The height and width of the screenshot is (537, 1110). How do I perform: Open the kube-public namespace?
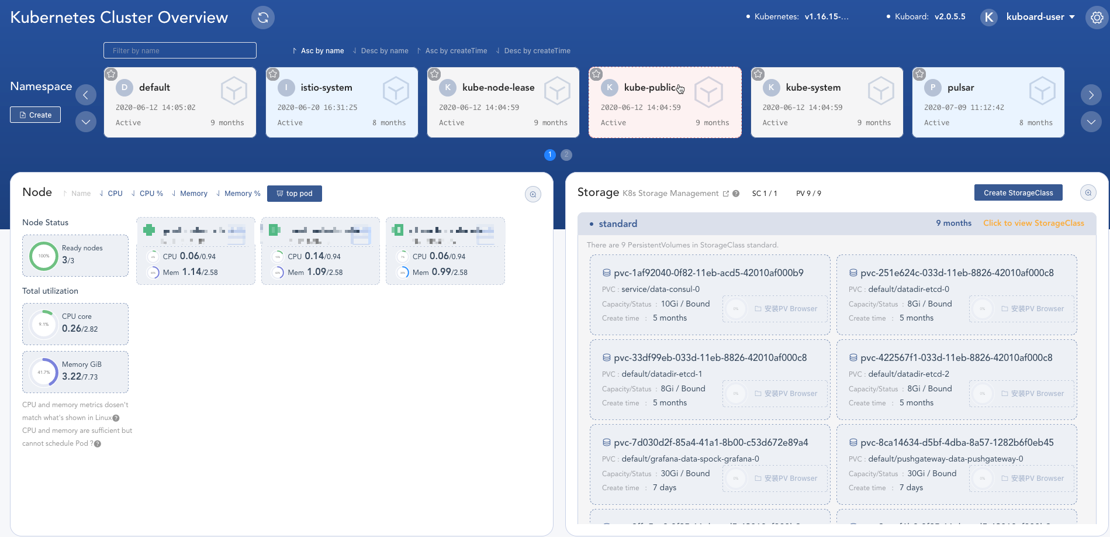tap(665, 102)
